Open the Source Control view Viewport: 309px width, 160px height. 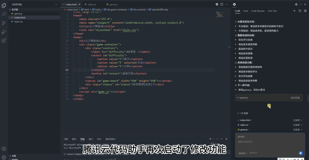click(4, 23)
